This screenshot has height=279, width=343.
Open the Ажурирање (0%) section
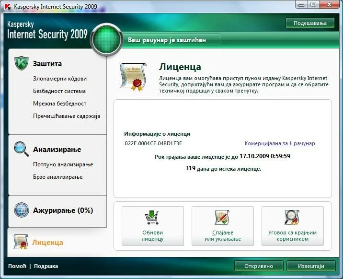point(63,210)
